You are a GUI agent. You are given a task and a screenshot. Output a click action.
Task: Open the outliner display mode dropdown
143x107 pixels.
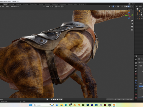tap(137, 7)
